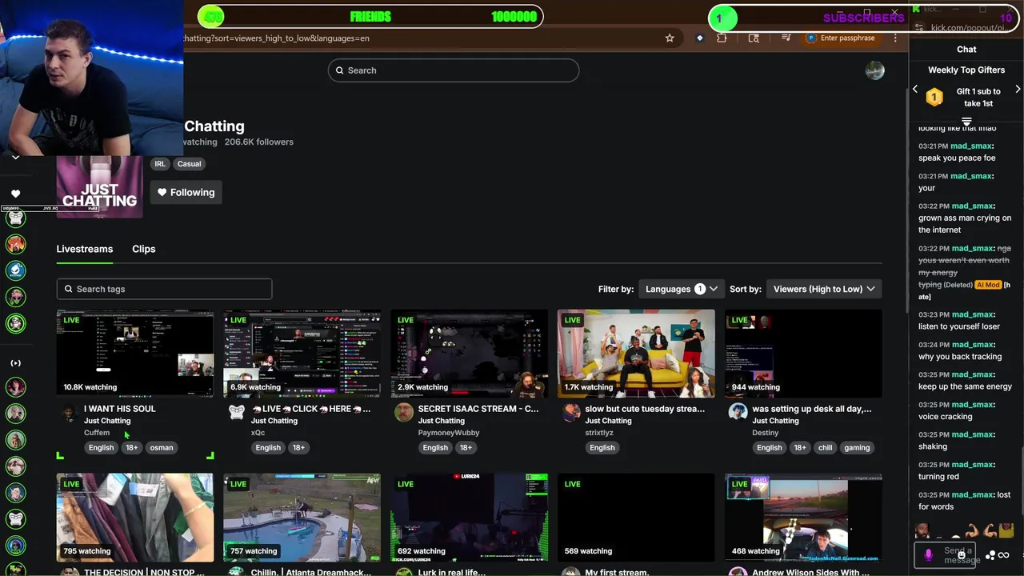Show next weekly top gifter
Image resolution: width=1024 pixels, height=576 pixels.
tap(1018, 90)
